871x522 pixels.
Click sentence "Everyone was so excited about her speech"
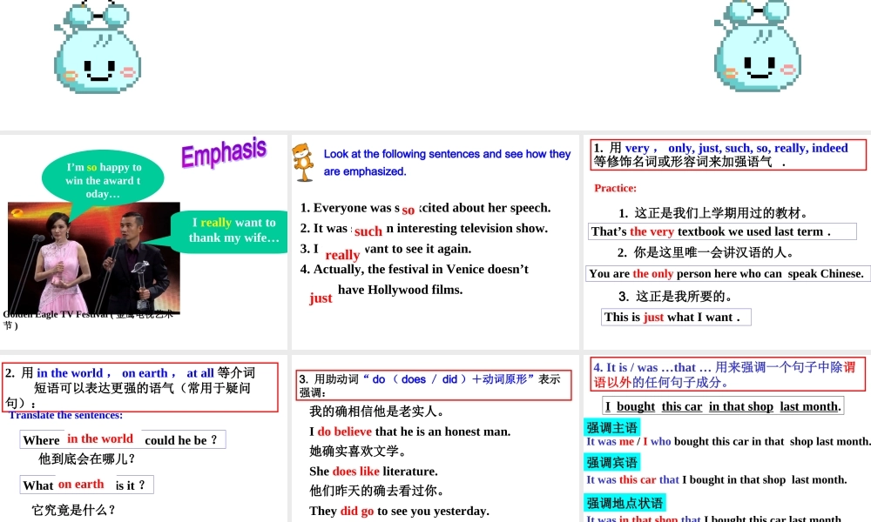pos(426,208)
